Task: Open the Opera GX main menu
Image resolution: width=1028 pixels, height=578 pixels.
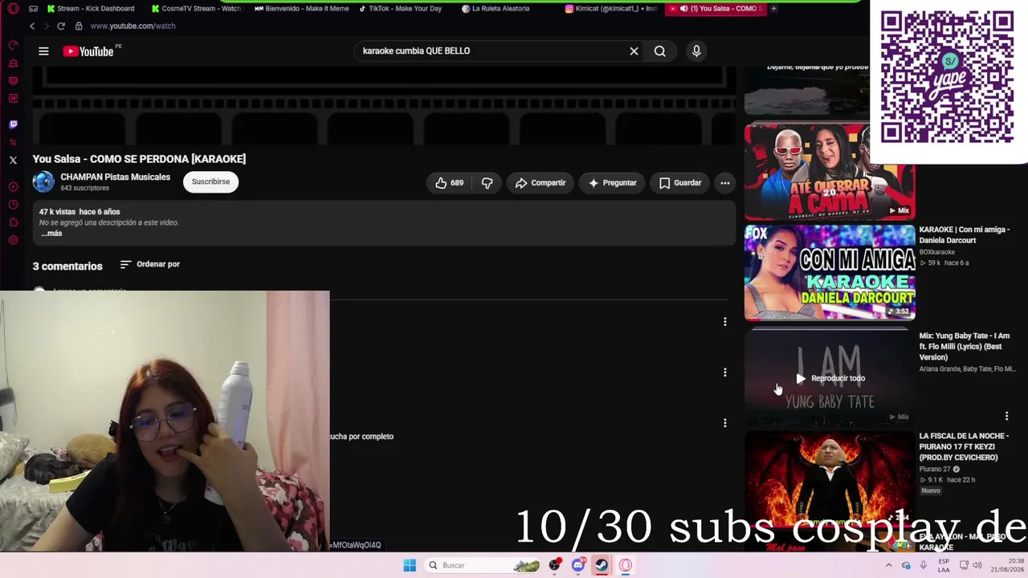Action: click(x=13, y=9)
